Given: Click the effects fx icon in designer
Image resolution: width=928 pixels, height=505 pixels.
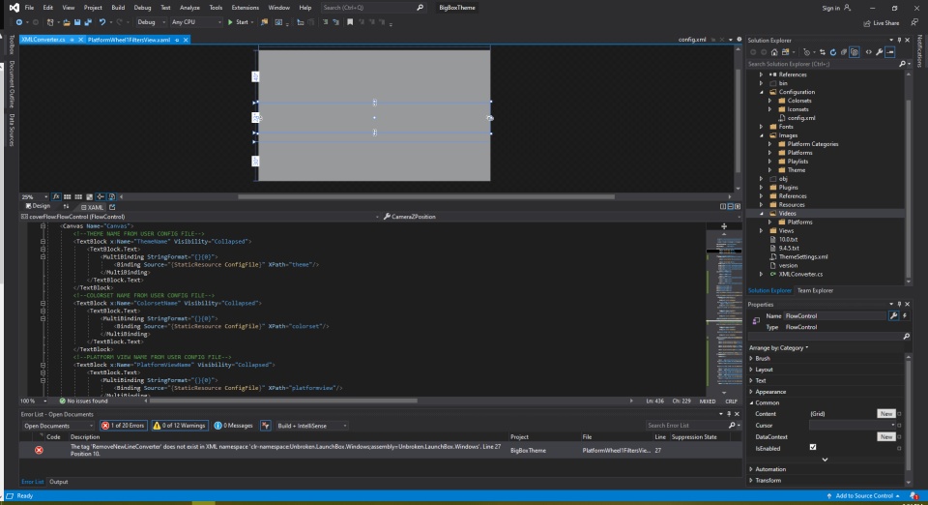Looking at the screenshot, I should [x=55, y=196].
